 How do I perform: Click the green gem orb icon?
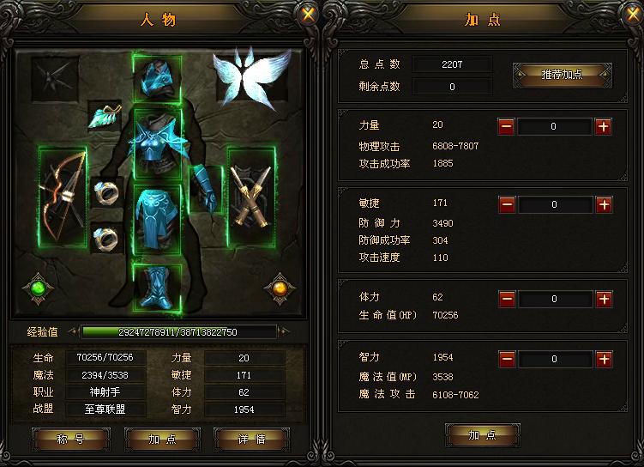[39, 288]
